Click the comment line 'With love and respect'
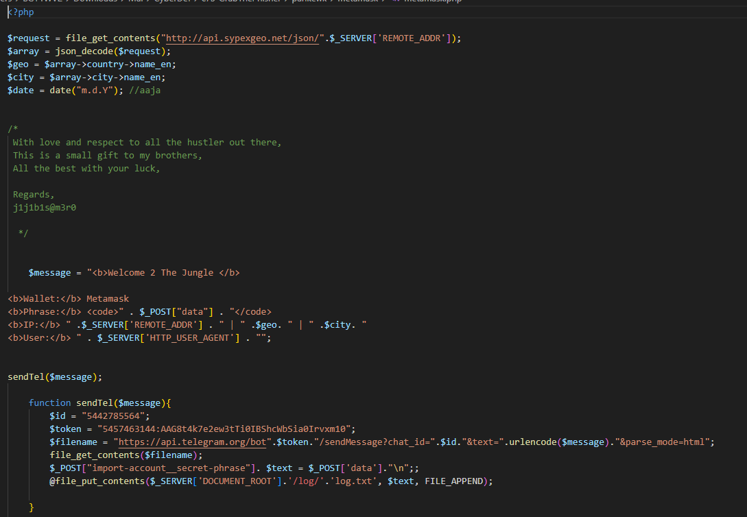The width and height of the screenshot is (747, 517). [x=147, y=143]
